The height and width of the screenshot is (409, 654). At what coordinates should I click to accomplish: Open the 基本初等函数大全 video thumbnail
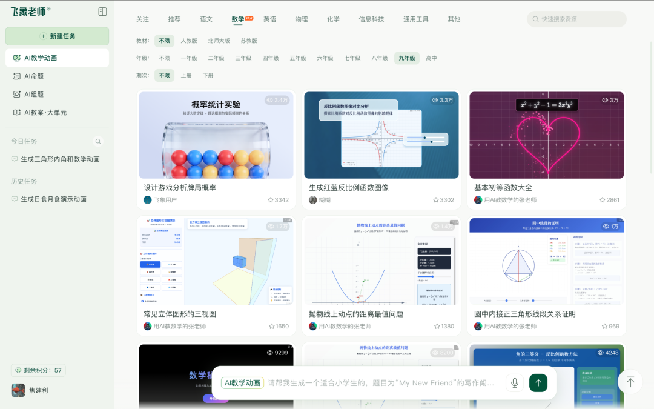click(x=546, y=135)
